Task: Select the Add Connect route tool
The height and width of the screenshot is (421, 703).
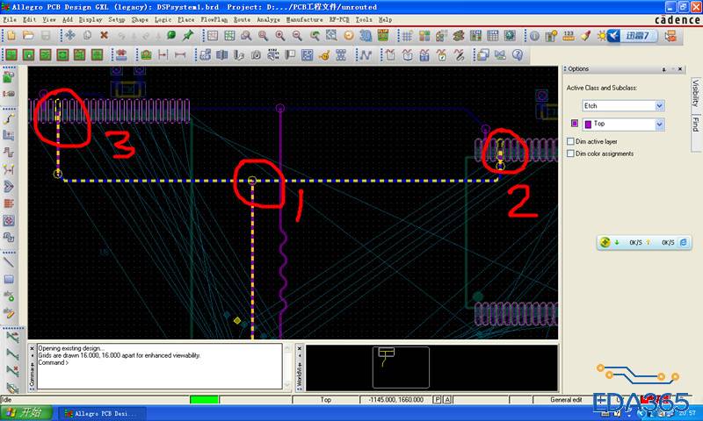Action: click(x=9, y=118)
